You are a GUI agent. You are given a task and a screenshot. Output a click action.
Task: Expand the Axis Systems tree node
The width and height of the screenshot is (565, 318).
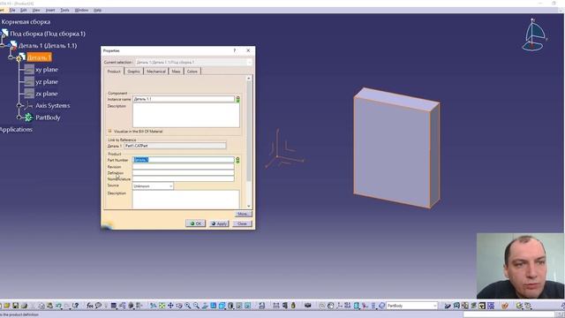[x=19, y=106]
